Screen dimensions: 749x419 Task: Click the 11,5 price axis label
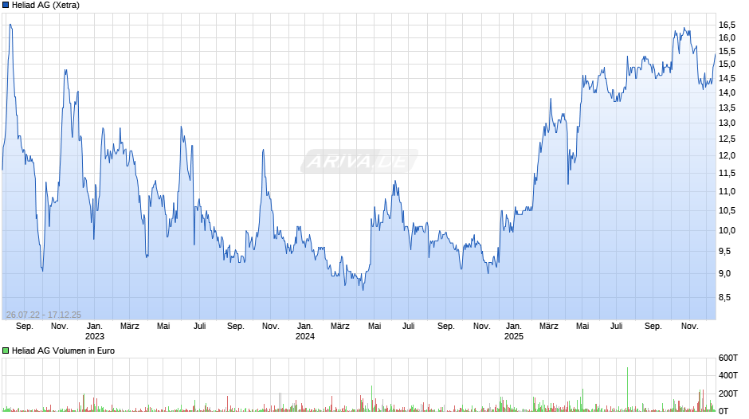[x=727, y=174]
